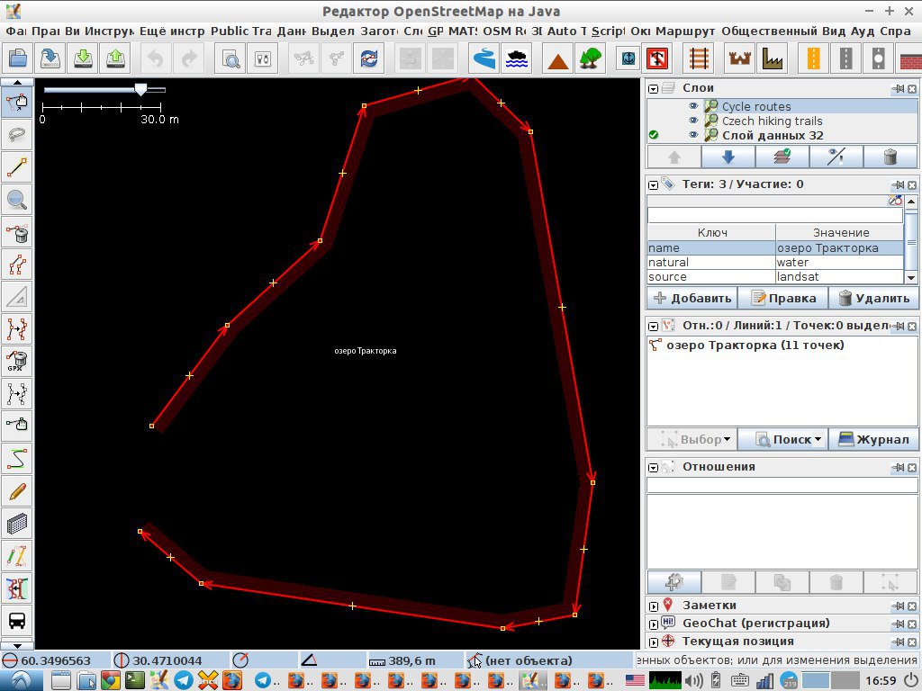Collapse the Теги panel
Image resolution: width=922 pixels, height=691 pixels.
653,185
